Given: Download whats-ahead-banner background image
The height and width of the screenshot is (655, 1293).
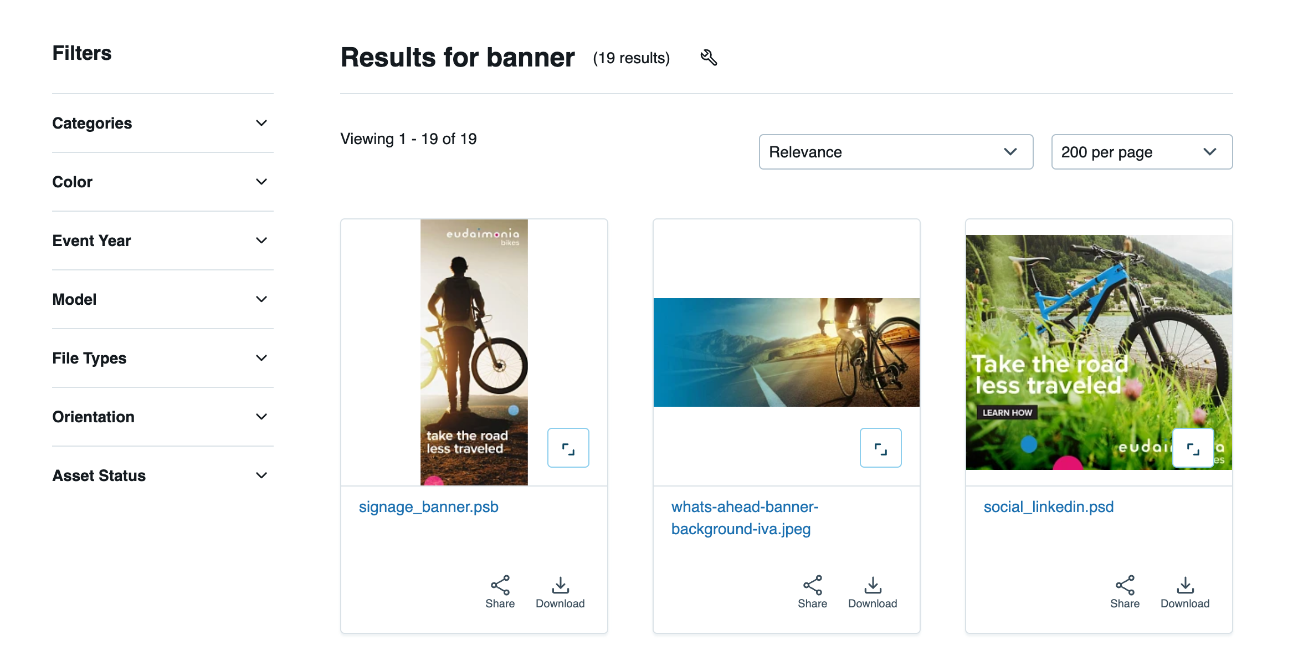Looking at the screenshot, I should tap(873, 592).
